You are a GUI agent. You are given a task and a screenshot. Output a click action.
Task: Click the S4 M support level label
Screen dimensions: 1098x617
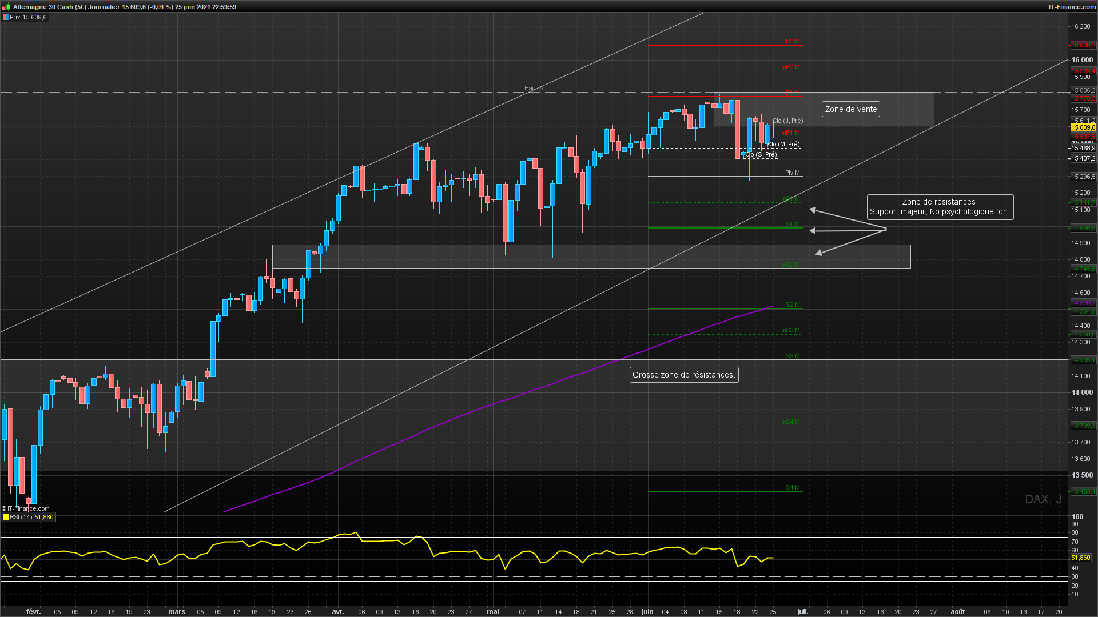pyautogui.click(x=793, y=488)
